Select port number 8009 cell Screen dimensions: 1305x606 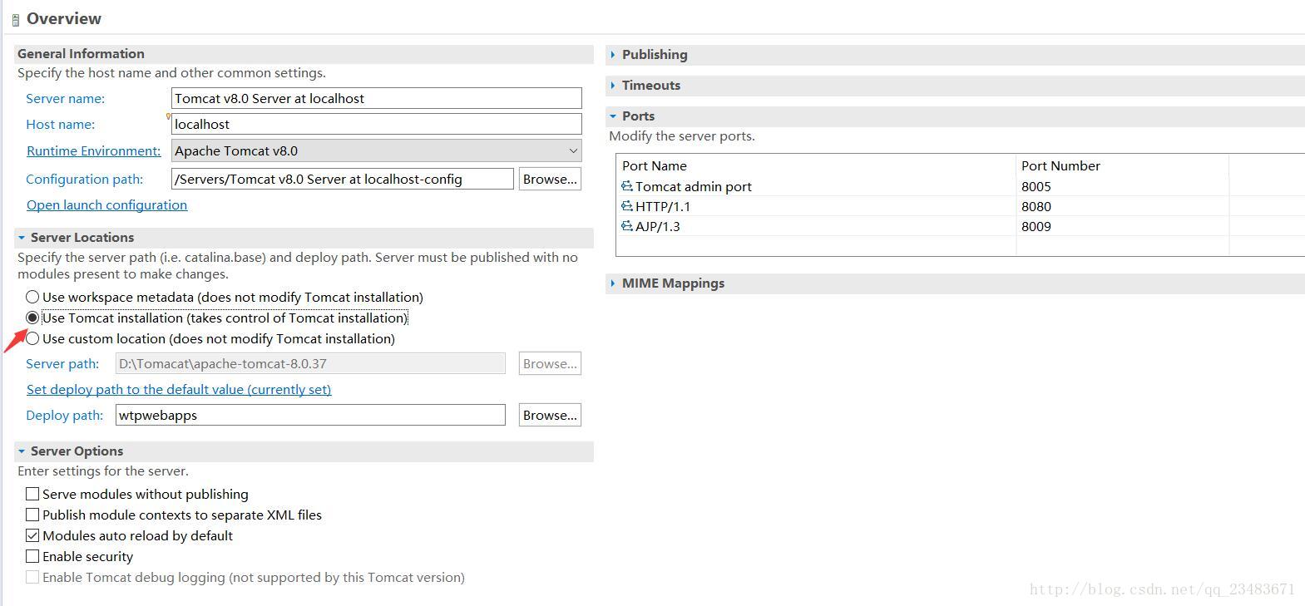point(1036,226)
